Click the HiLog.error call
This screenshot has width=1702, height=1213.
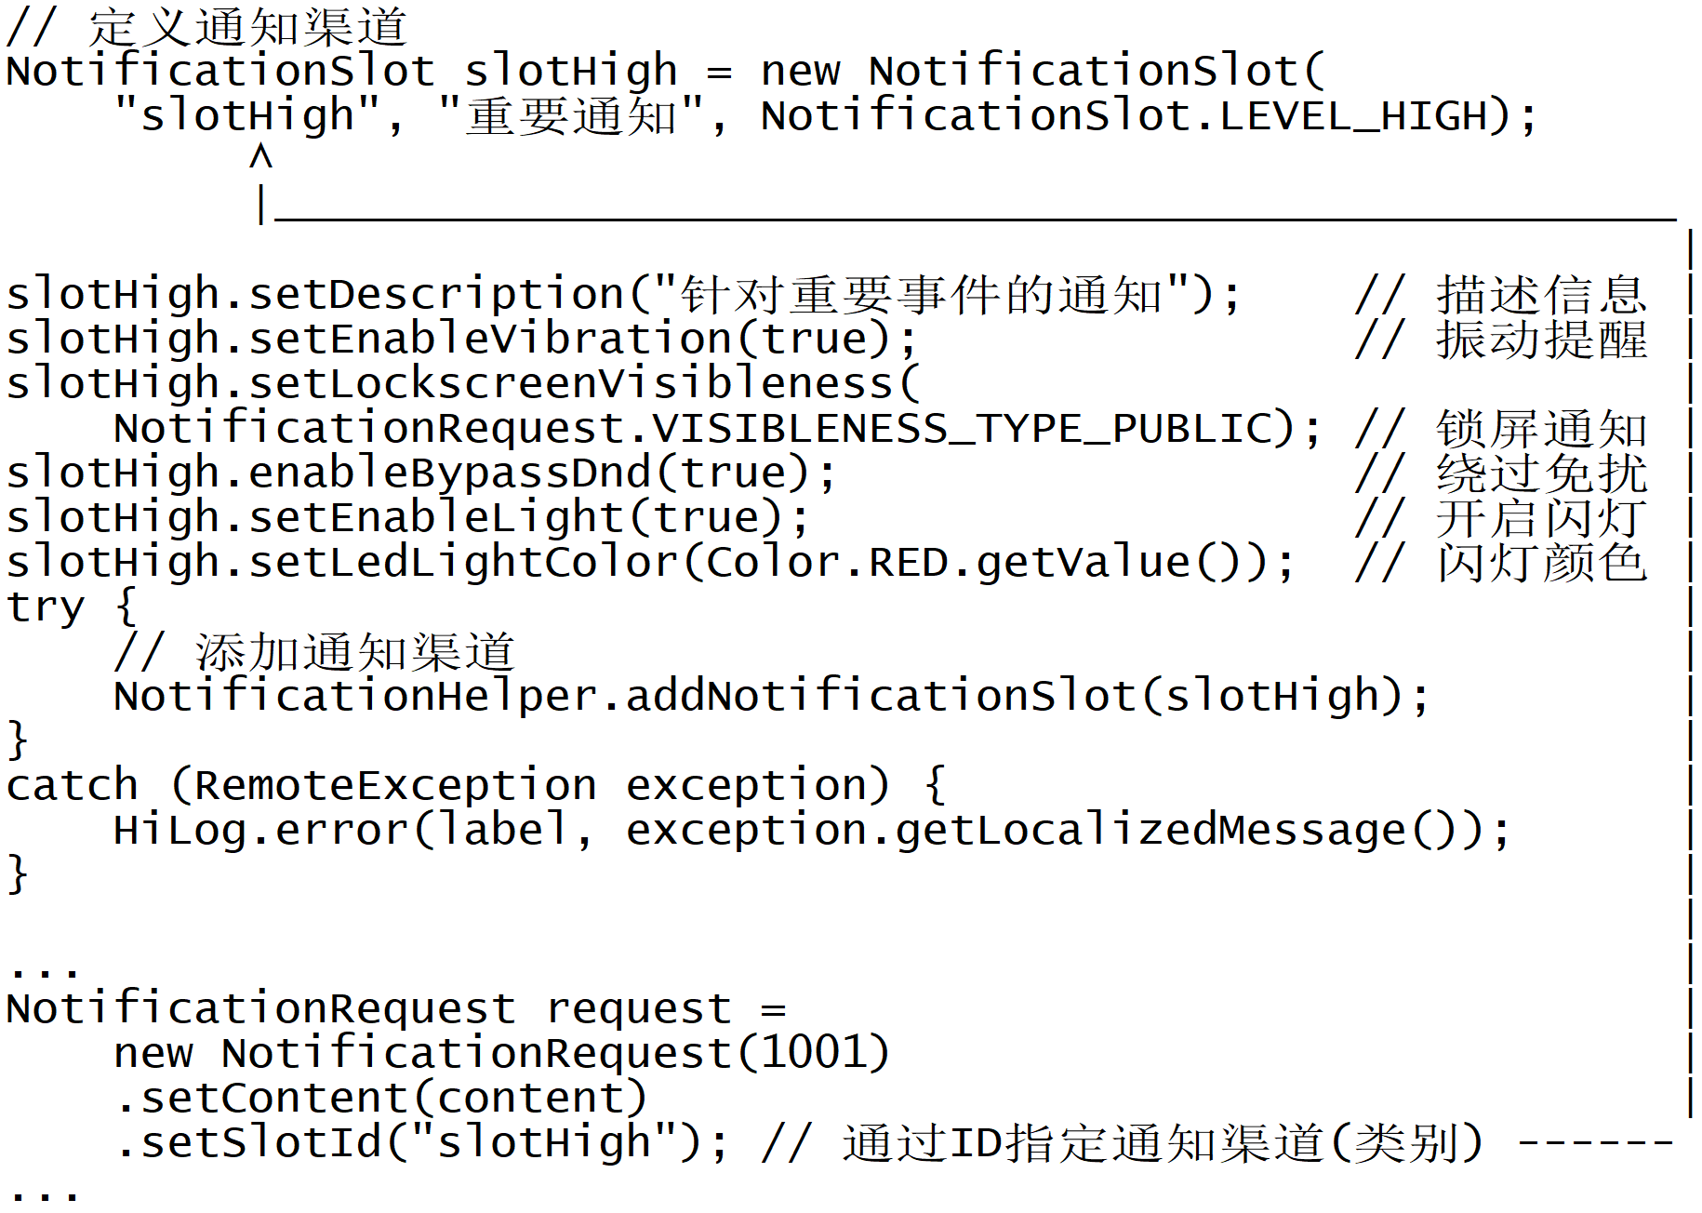(x=812, y=831)
